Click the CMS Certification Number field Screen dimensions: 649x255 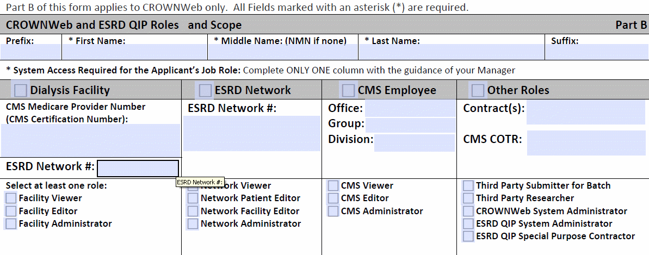coord(90,140)
